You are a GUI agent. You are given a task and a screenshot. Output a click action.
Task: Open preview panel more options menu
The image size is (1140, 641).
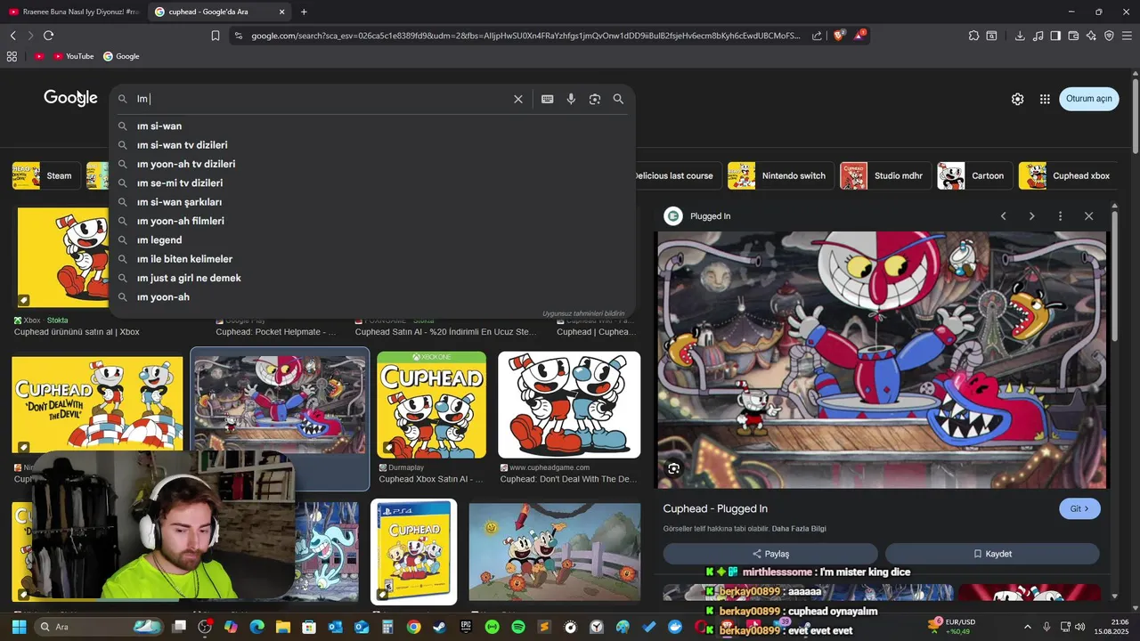point(1060,216)
